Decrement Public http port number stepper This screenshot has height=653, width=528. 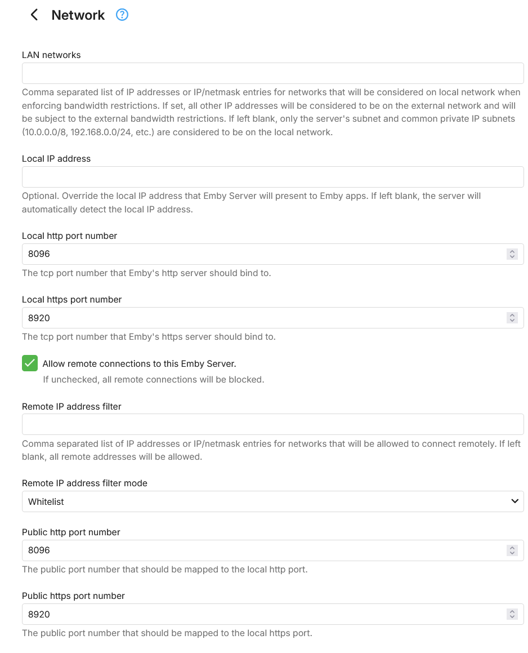(x=512, y=553)
